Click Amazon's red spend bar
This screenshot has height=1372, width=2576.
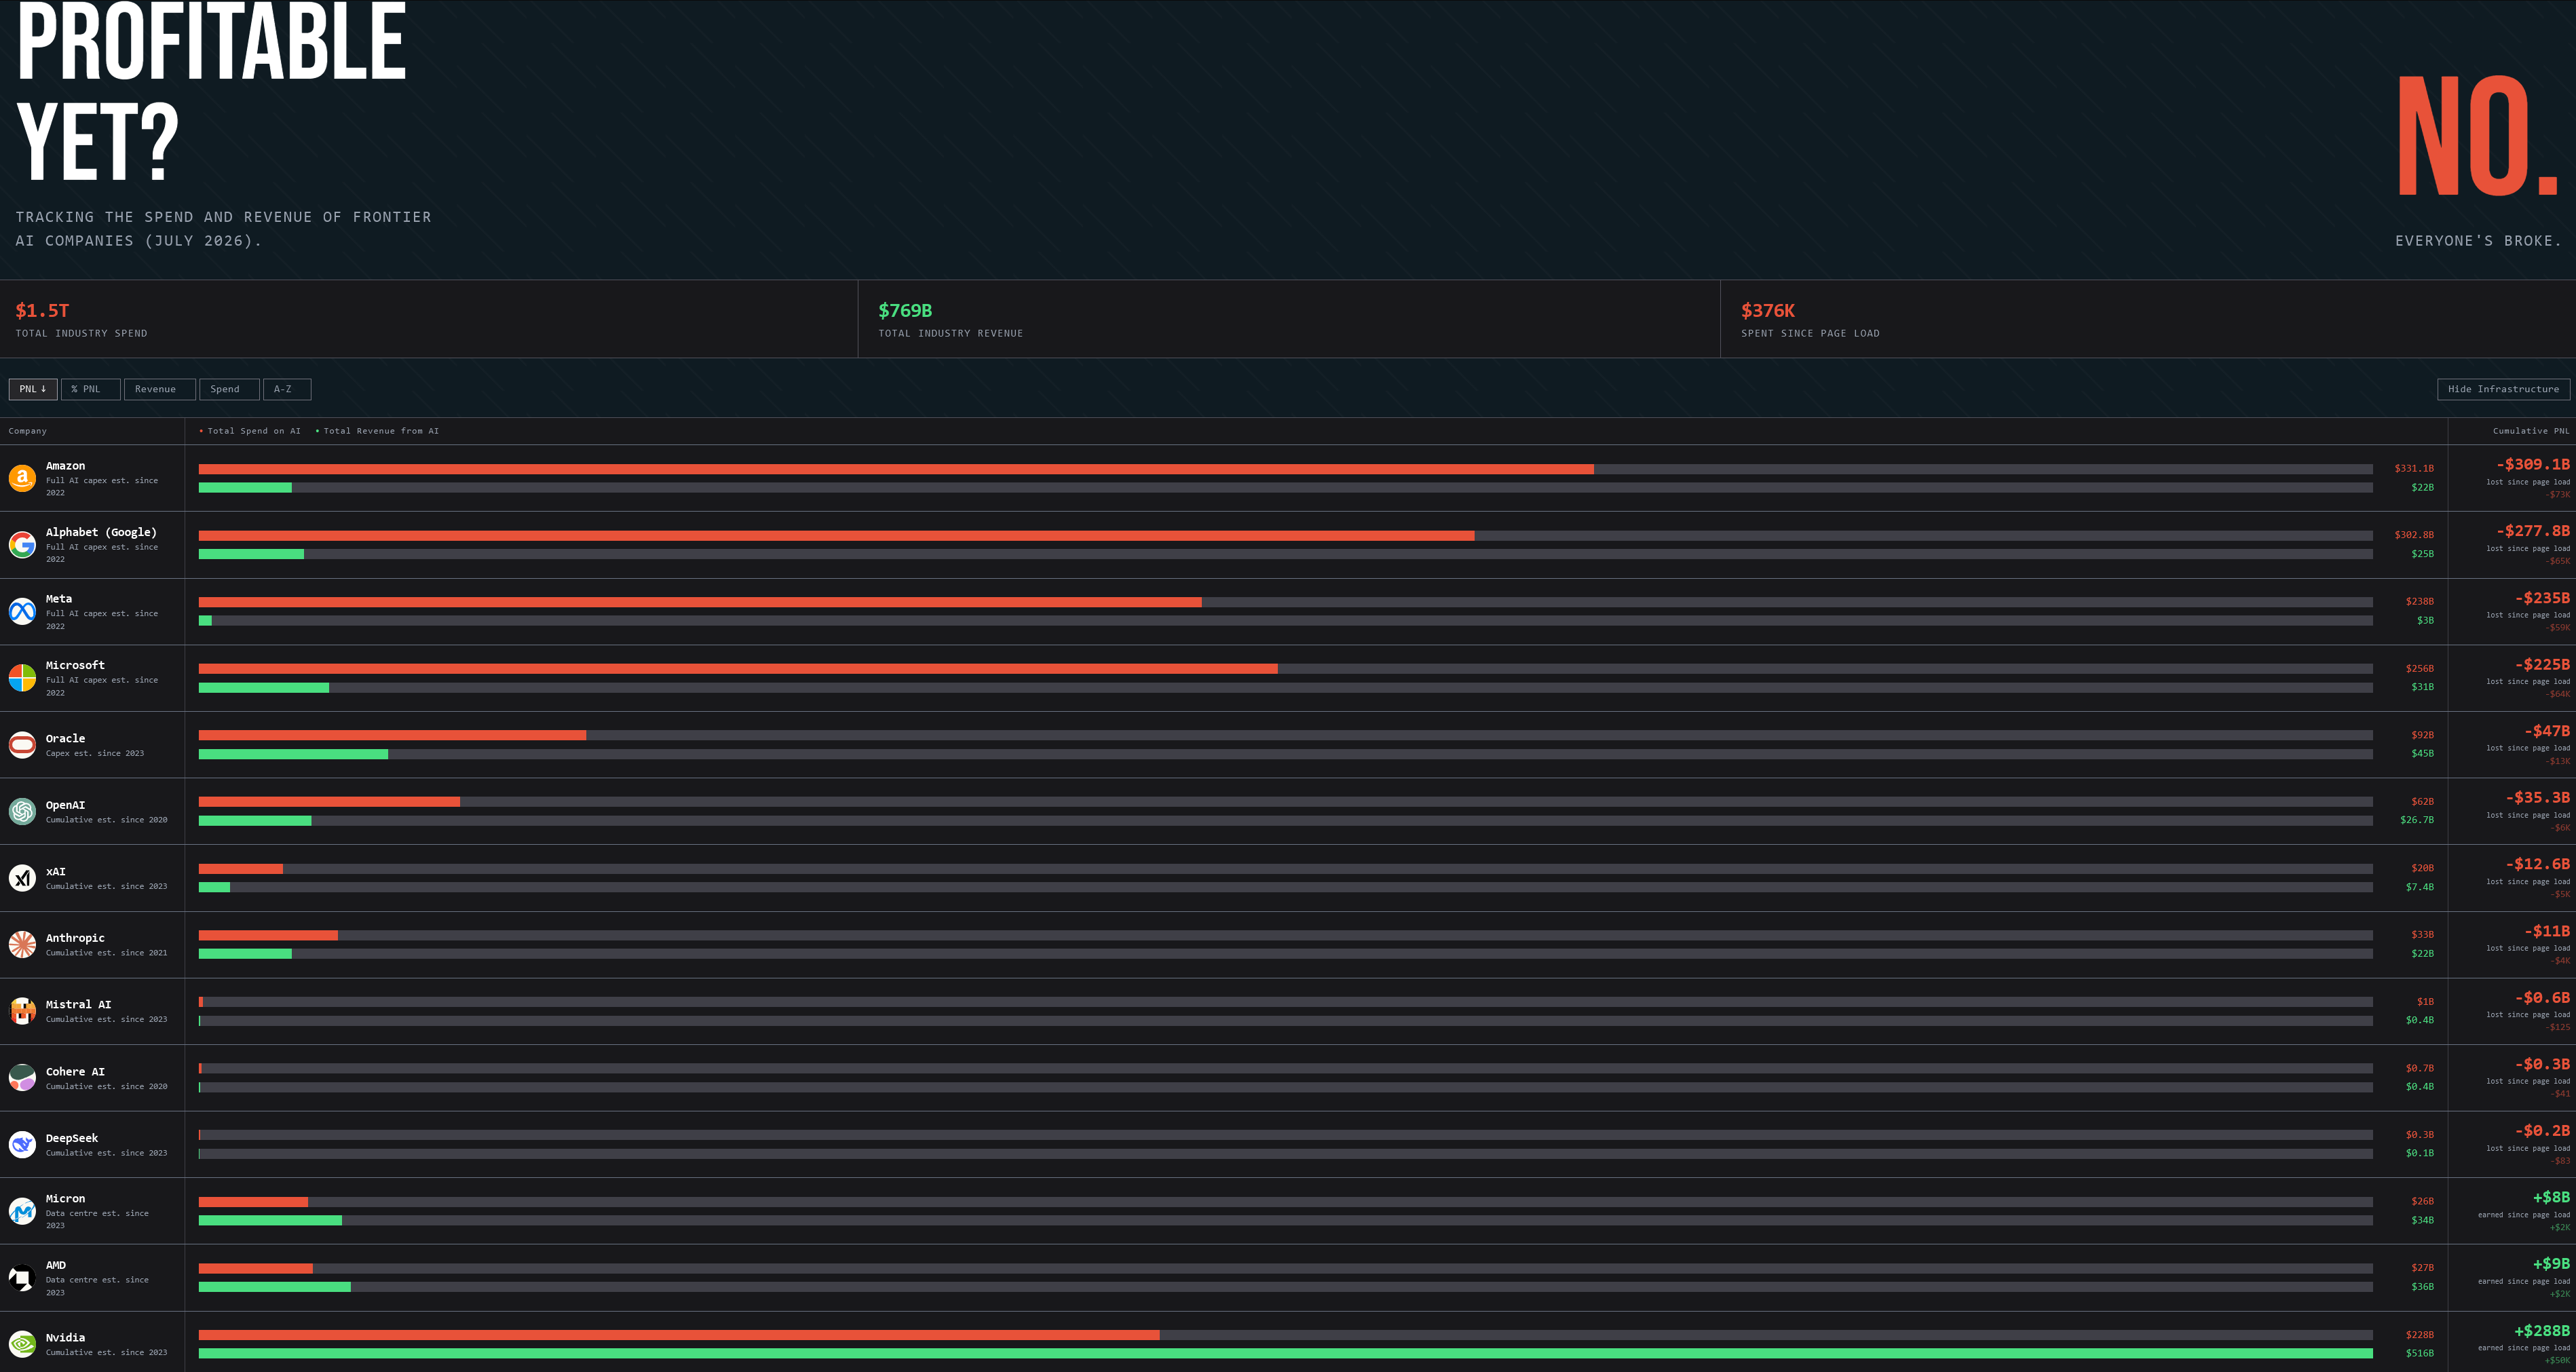[x=896, y=469]
